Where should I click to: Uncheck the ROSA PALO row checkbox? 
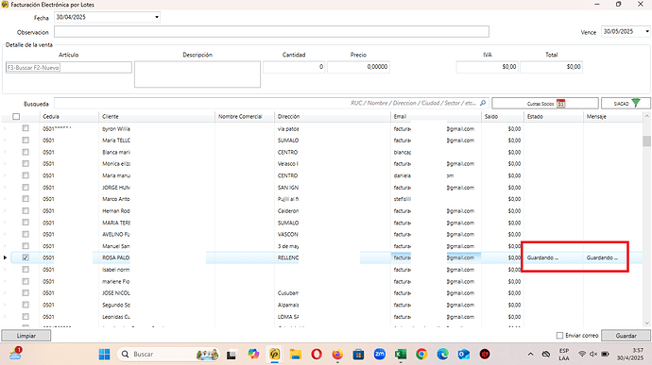point(26,257)
